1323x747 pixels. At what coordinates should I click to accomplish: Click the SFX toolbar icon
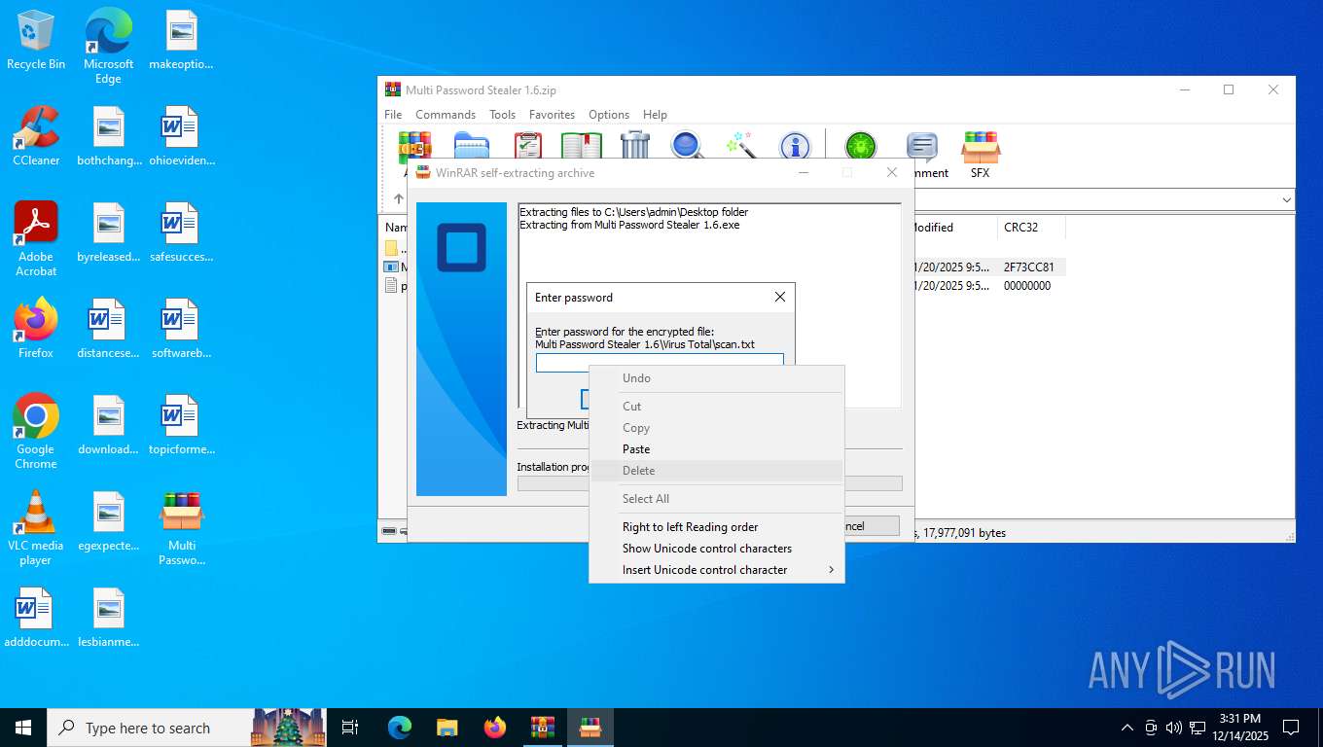pyautogui.click(x=980, y=154)
